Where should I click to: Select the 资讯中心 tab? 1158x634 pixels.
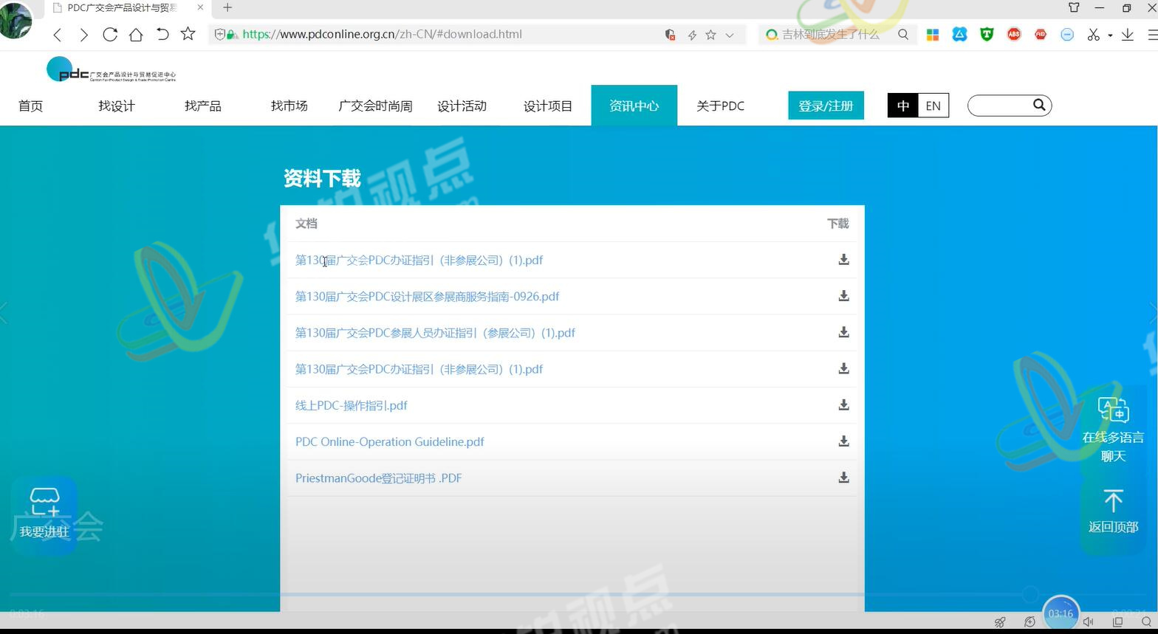point(634,106)
